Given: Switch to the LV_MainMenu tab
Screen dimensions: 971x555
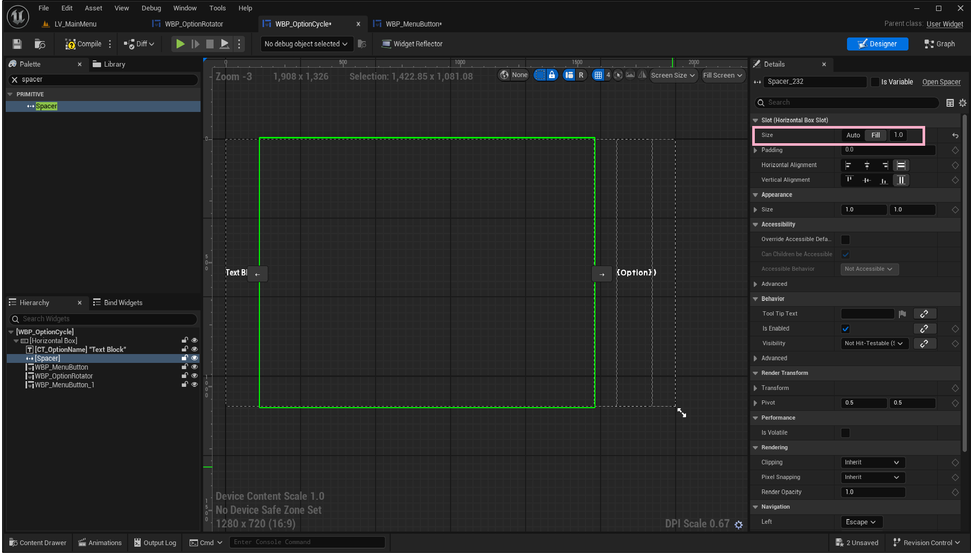Looking at the screenshot, I should coord(75,24).
